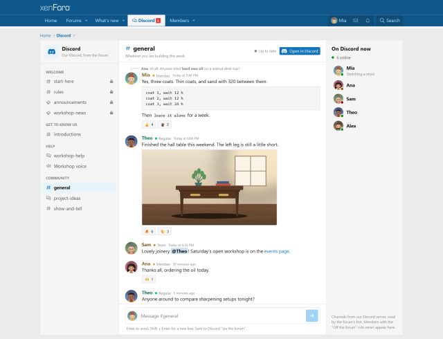443x339 pixels.
Task: Open the Workshop voice channel
Action: point(80,166)
